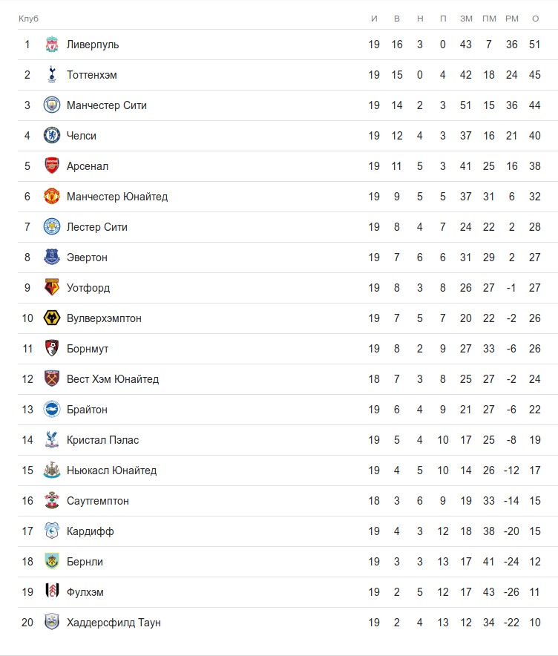Click the Клуб column header

pos(28,18)
